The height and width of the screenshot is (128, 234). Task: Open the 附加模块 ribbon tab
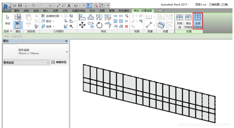(124, 11)
